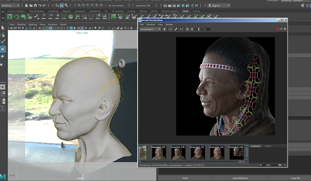Redo with the forward arrow icon
This screenshot has height=181, width=311.
44,5
